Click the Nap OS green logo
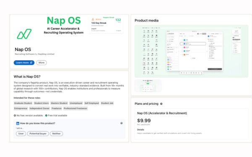252x157 pixels. pyautogui.click(x=24, y=34)
